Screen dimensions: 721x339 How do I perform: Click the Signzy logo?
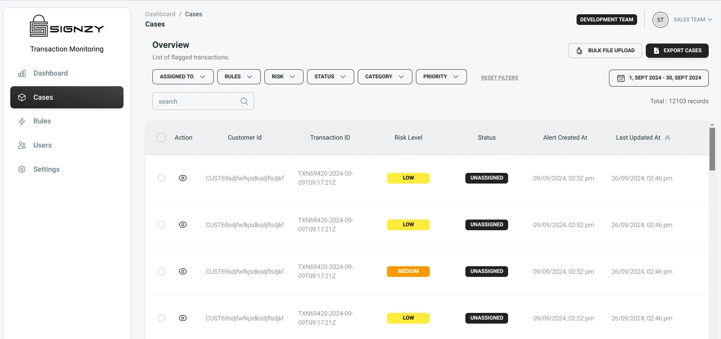[67, 26]
